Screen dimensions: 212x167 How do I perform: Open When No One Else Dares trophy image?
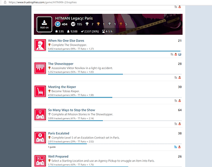[x=40, y=45]
